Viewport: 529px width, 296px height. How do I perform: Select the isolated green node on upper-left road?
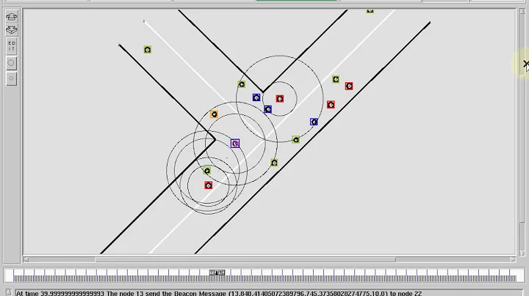pyautogui.click(x=148, y=50)
